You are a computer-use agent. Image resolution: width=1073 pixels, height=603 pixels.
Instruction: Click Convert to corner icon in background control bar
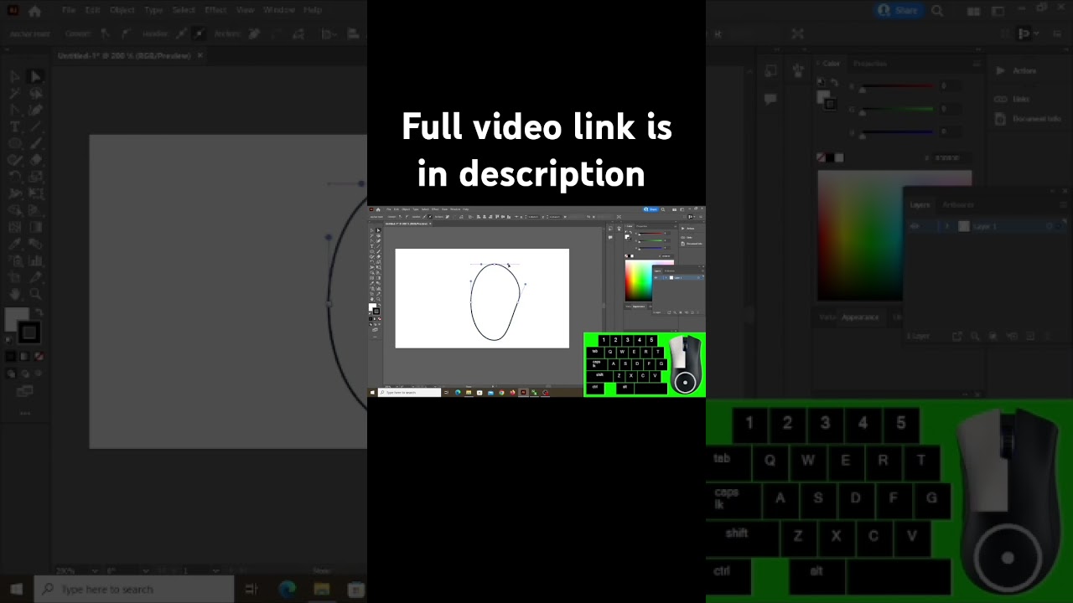(106, 33)
